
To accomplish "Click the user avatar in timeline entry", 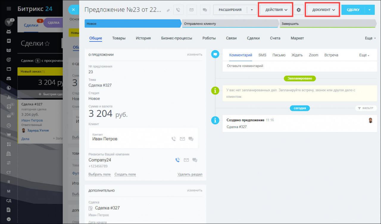I will tap(371, 120).
